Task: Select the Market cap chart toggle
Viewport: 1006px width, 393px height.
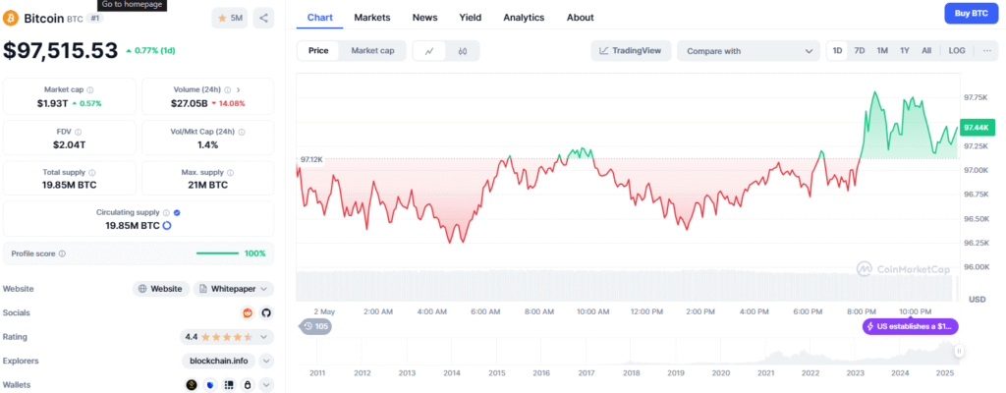Action: (x=372, y=51)
